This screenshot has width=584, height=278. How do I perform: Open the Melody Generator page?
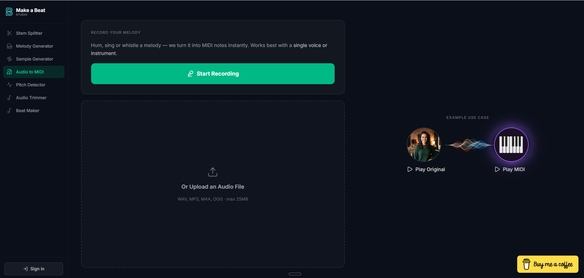[34, 46]
